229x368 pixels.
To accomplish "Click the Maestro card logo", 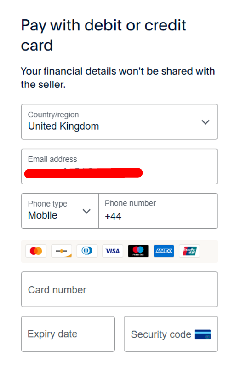I will point(138,251).
